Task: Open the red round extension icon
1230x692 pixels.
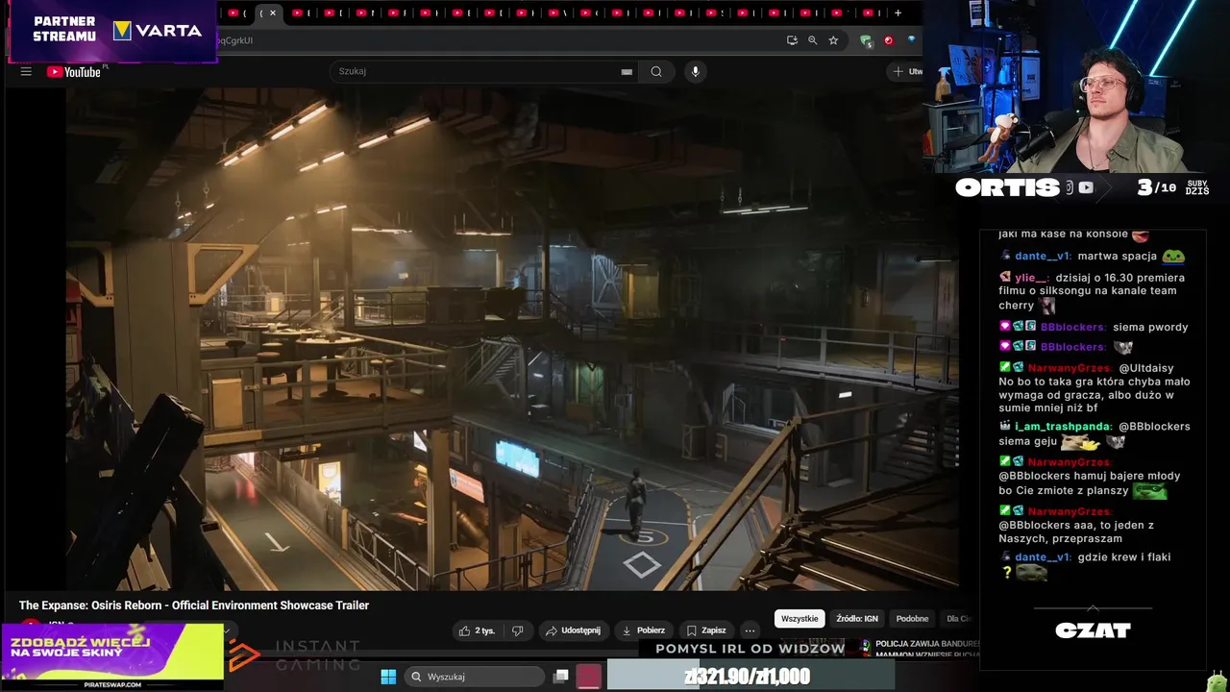Action: pyautogui.click(x=888, y=40)
